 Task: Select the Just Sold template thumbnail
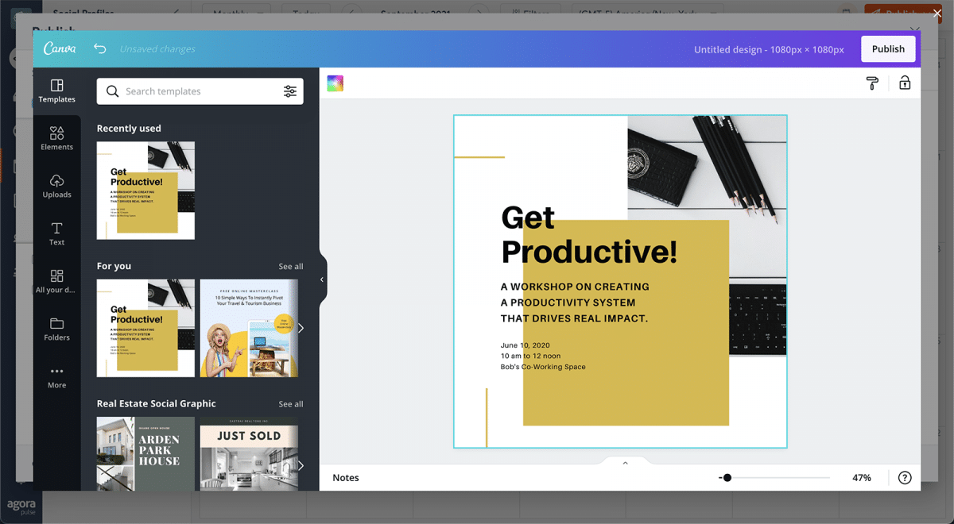[x=248, y=453]
